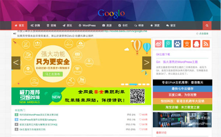Open the 深度 navigation item
The width and height of the screenshot is (221, 137).
155,25
